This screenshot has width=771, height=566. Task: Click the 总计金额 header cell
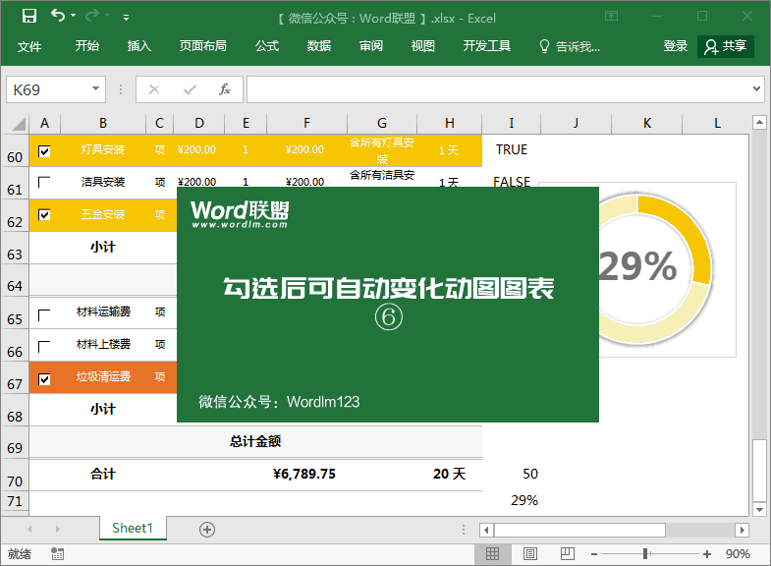point(255,441)
